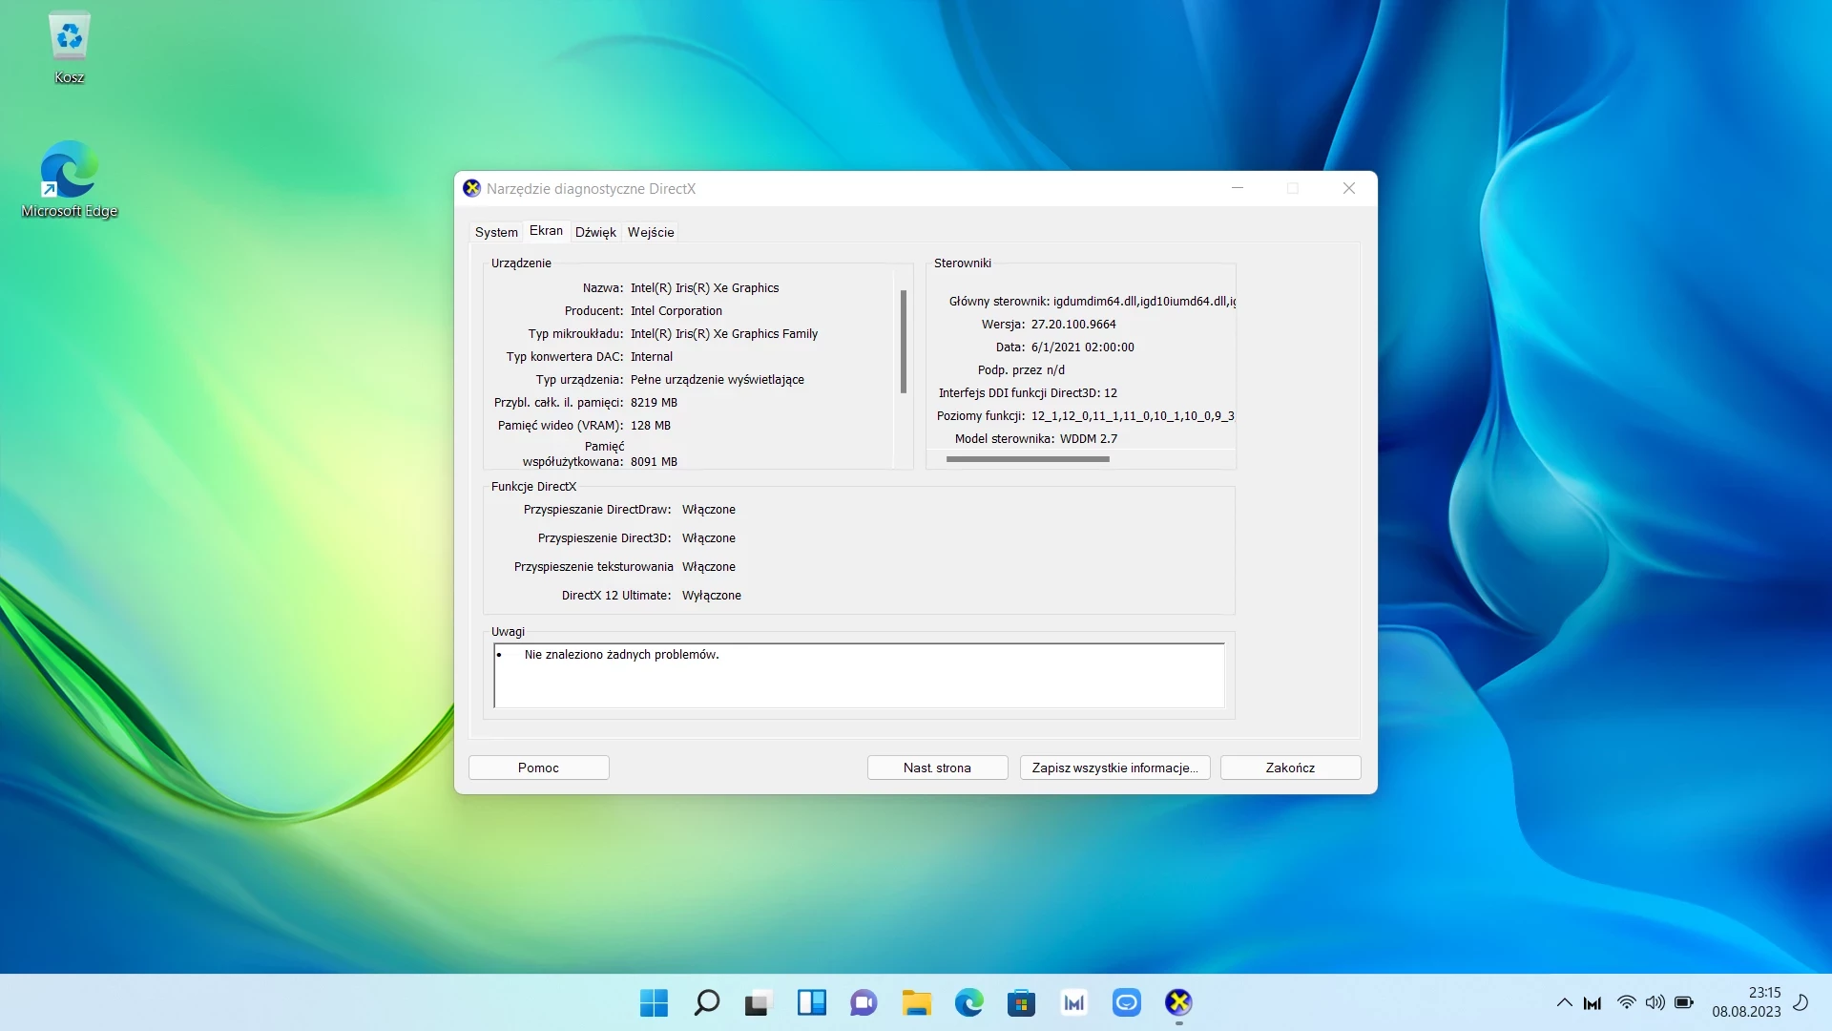Select the DirectX diagnostic taskbar icon

(1178, 1002)
